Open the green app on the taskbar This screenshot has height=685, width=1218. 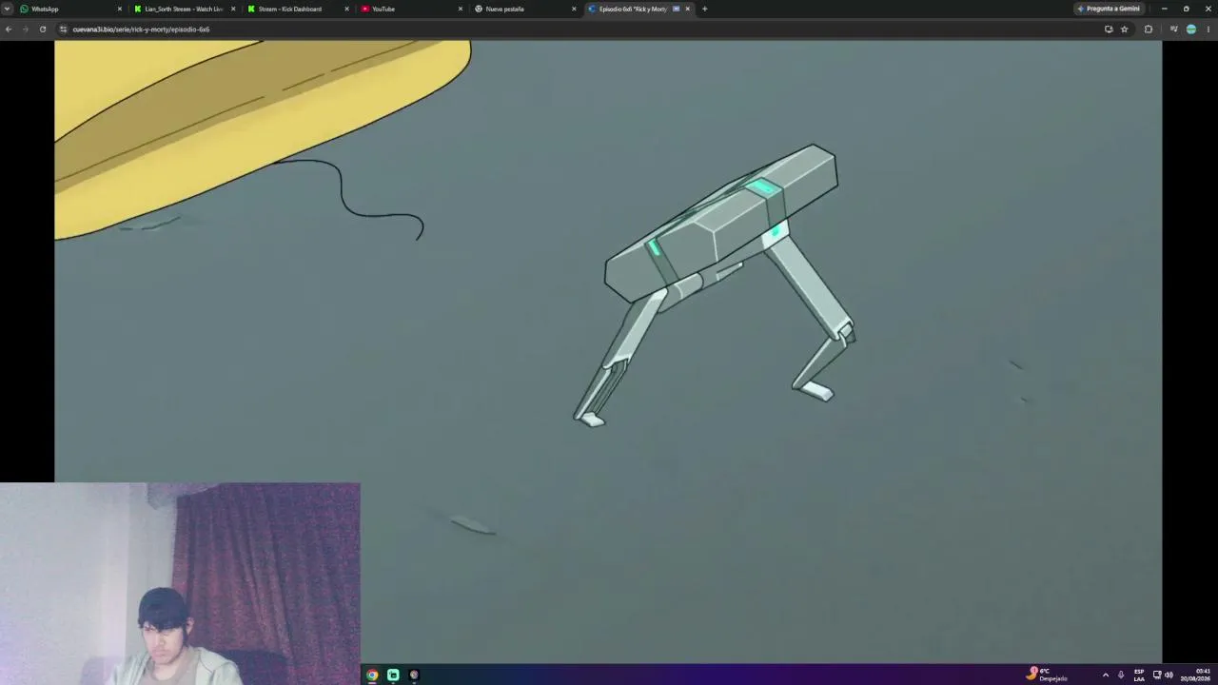pos(393,675)
